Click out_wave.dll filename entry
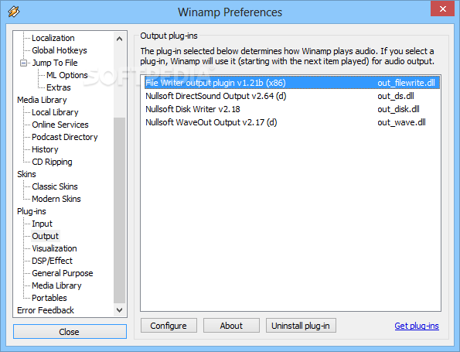 [401, 122]
